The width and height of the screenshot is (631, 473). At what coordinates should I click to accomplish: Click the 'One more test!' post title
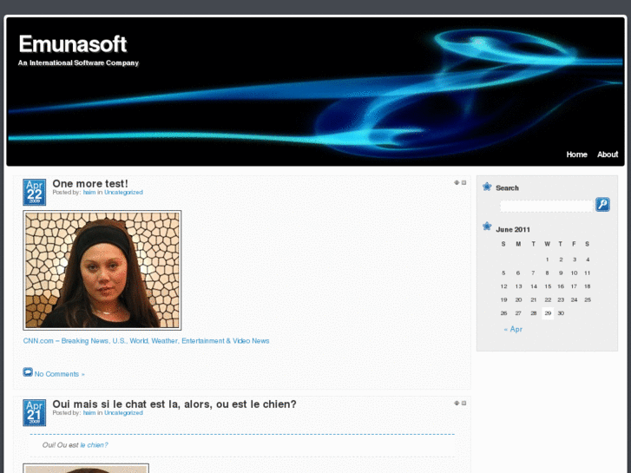[90, 183]
